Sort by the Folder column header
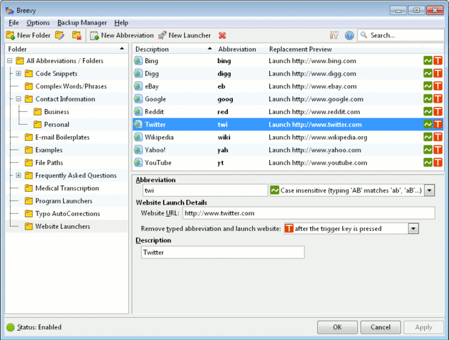Viewport: 449px width, 340px height. [67, 50]
